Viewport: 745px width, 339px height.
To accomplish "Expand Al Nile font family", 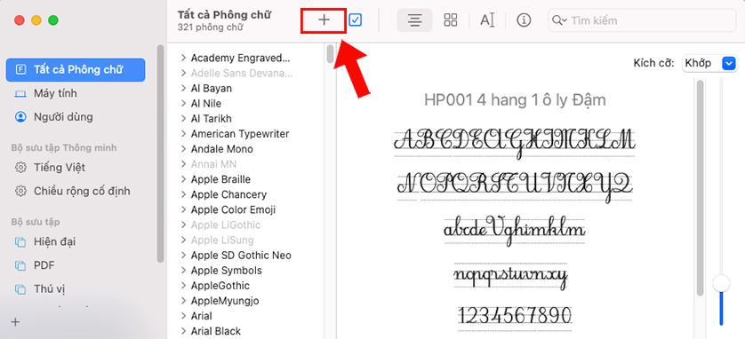I will point(183,103).
